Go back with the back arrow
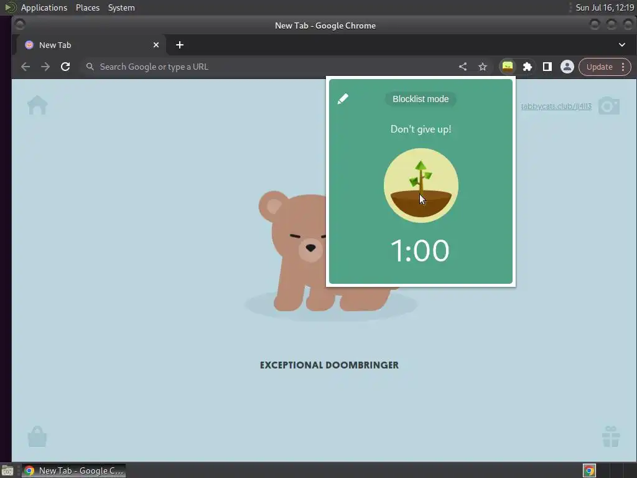Viewport: 637px width, 478px height. pos(25,67)
